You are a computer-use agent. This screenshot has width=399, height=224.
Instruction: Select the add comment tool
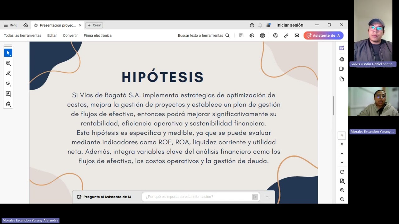pos(8,63)
